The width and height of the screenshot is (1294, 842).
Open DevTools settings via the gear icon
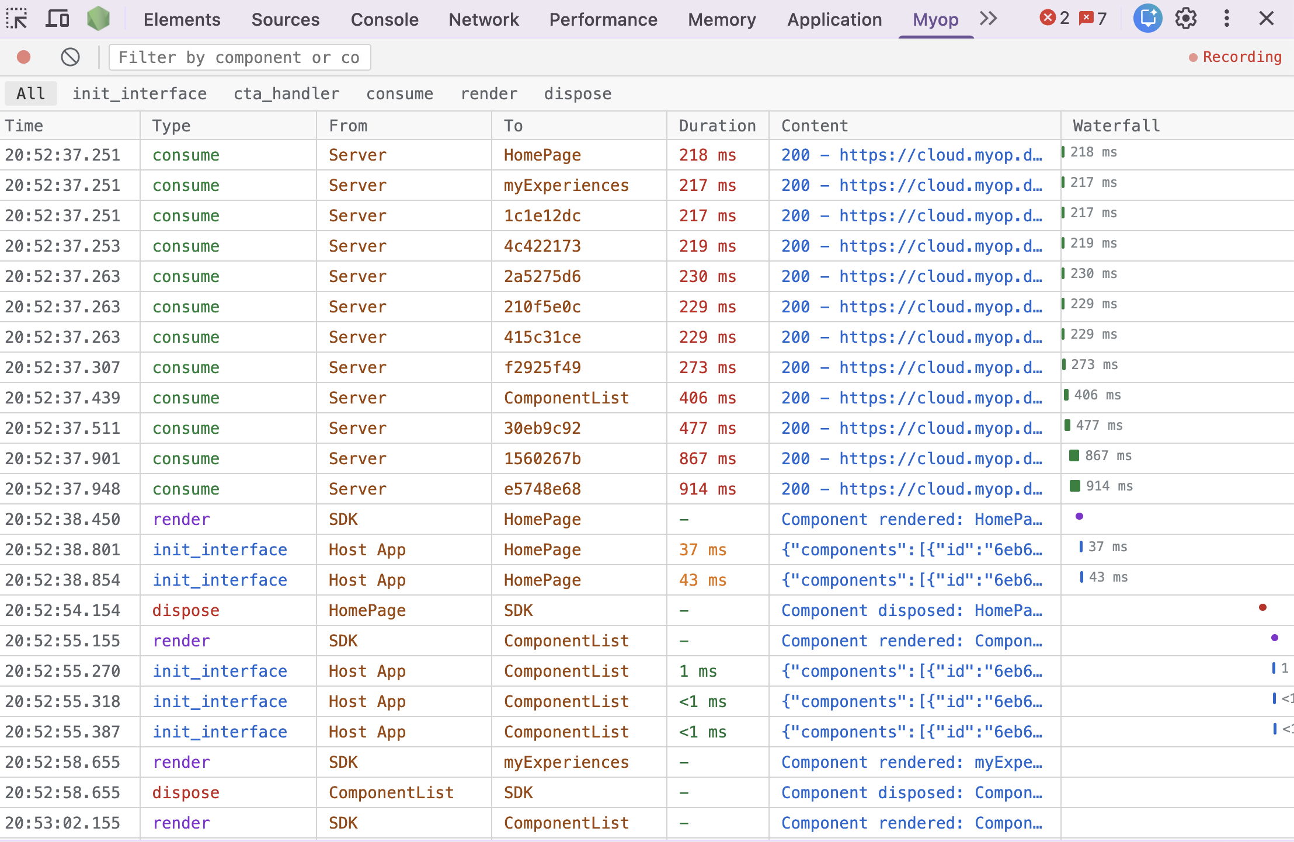pos(1185,18)
